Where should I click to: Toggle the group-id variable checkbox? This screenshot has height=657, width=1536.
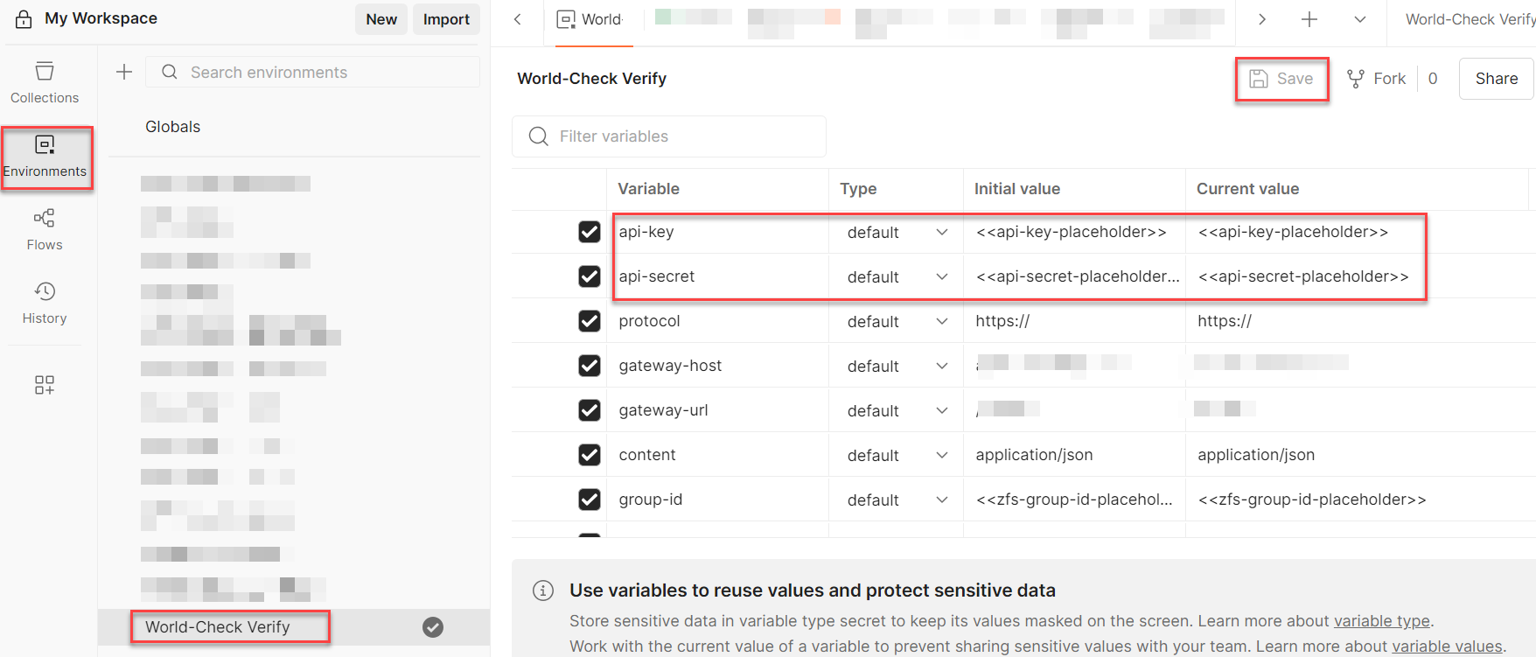[x=590, y=500]
